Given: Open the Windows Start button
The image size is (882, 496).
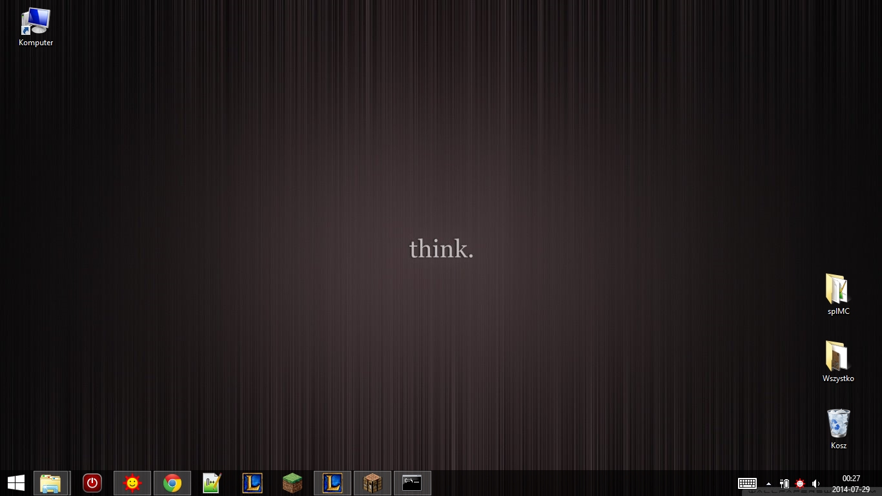Looking at the screenshot, I should (x=16, y=483).
